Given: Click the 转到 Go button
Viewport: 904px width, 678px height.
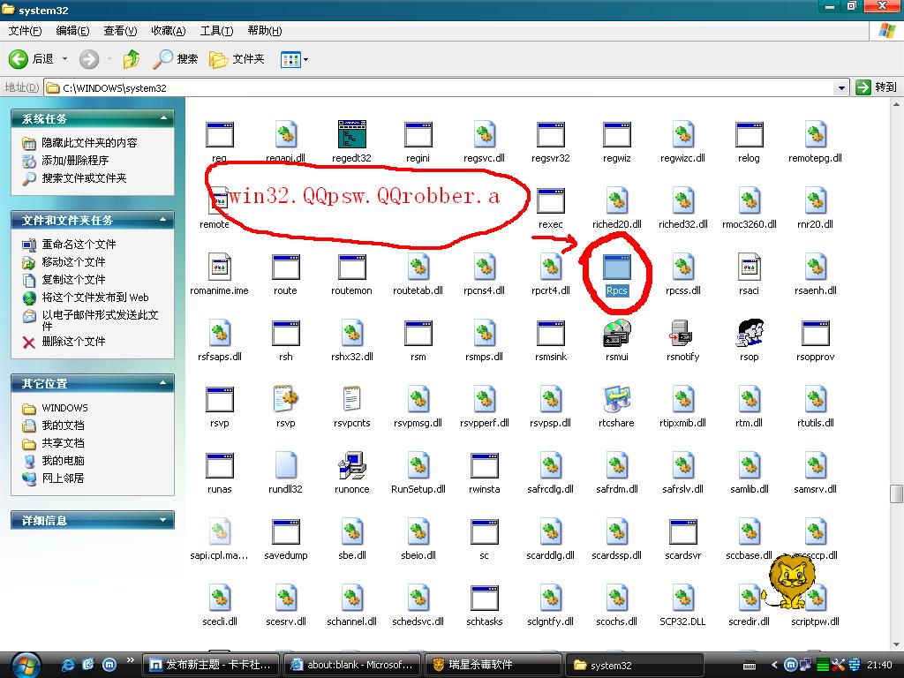Looking at the screenshot, I should [x=877, y=87].
